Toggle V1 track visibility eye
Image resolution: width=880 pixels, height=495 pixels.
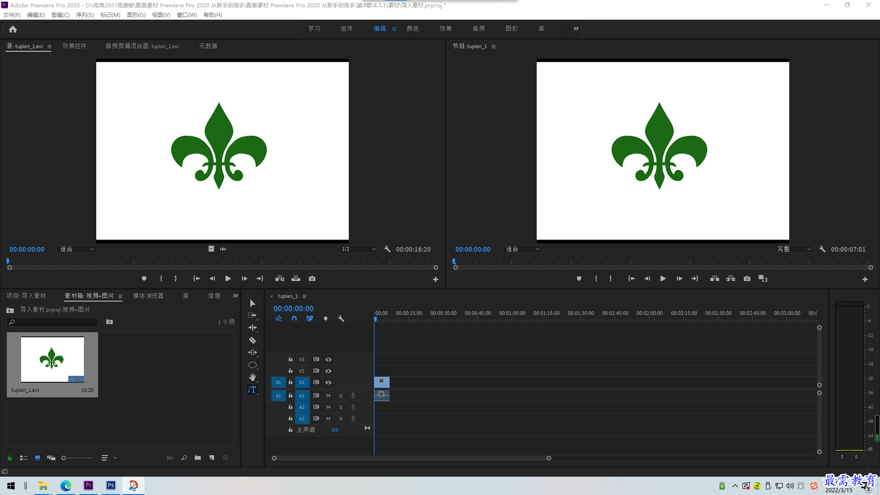coord(329,383)
